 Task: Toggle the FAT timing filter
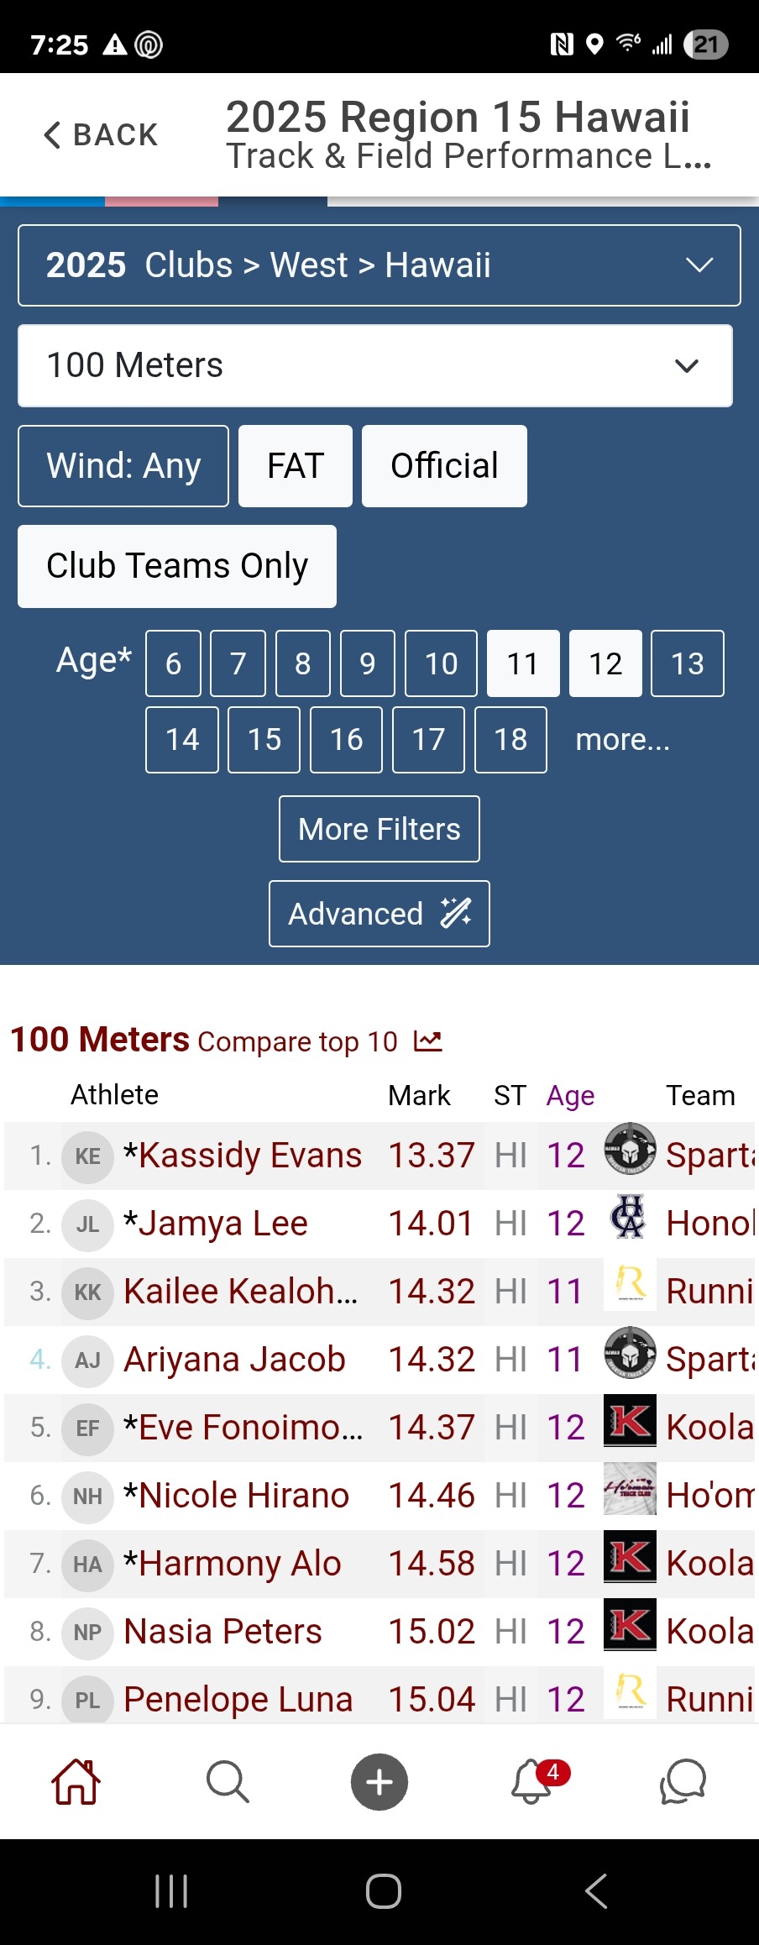[296, 466]
